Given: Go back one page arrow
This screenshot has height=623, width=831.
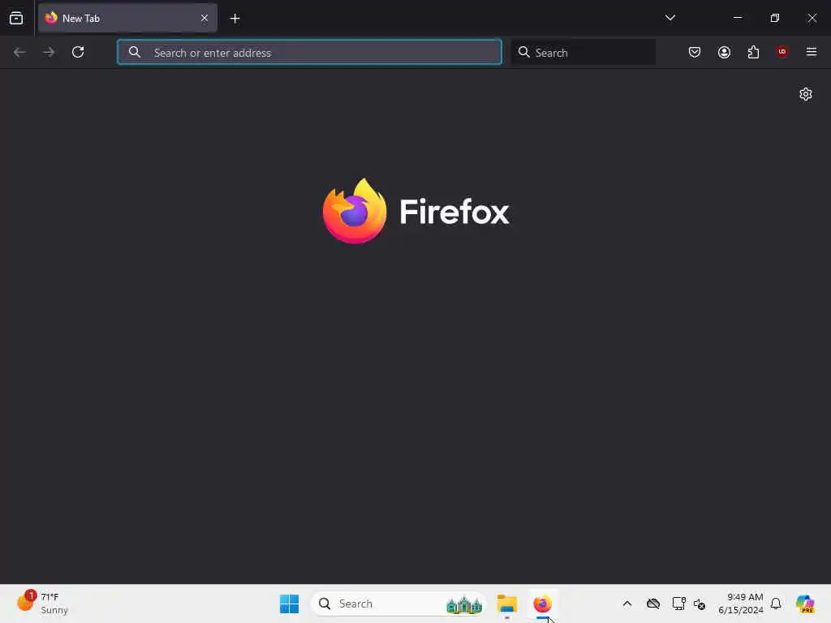Looking at the screenshot, I should (x=19, y=52).
